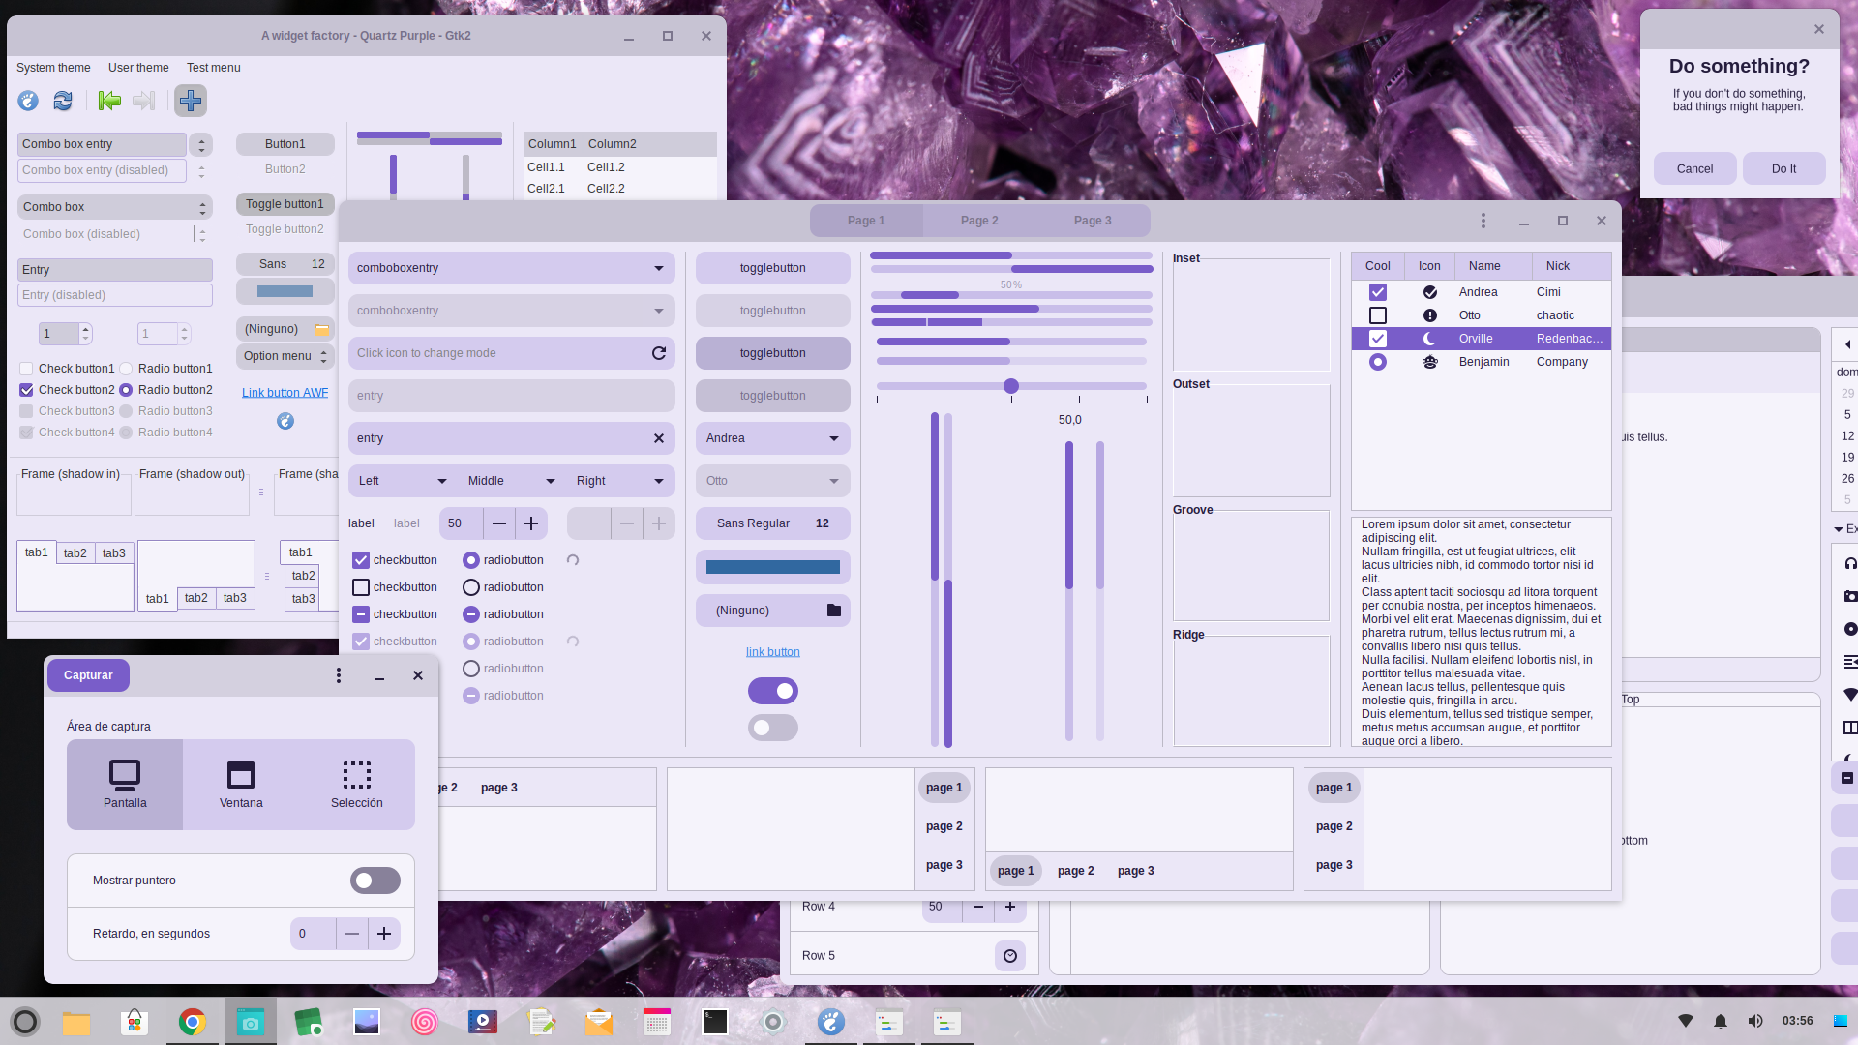Screen dimensions: 1858x1045
Task: Open the 'Option menu' dropdown
Action: click(285, 356)
